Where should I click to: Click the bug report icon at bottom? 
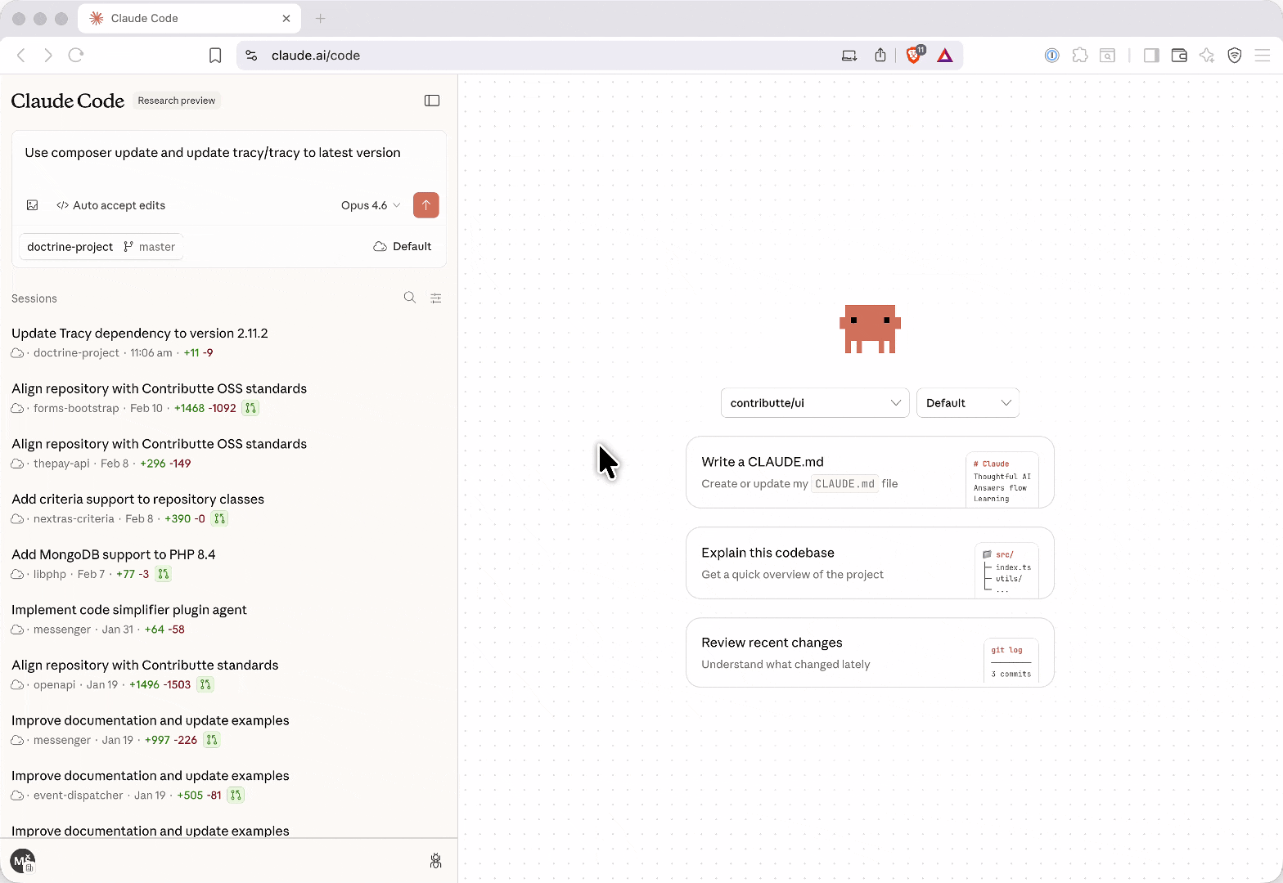(x=435, y=861)
